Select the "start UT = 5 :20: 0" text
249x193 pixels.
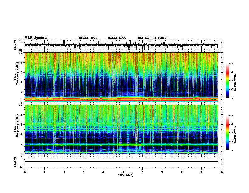(x=152, y=38)
